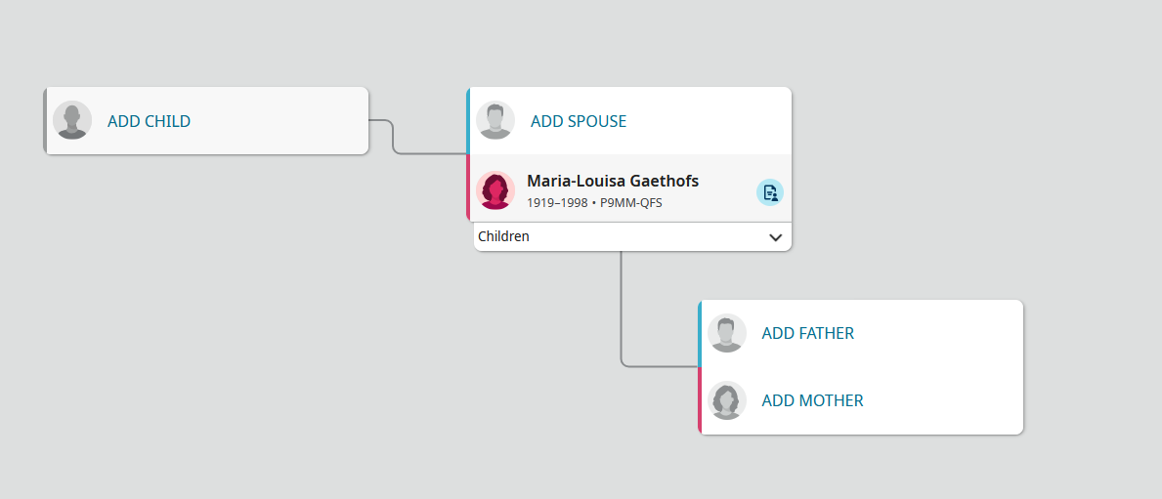The image size is (1162, 499).
Task: Click the ADD CHILD link
Action: coord(149,121)
